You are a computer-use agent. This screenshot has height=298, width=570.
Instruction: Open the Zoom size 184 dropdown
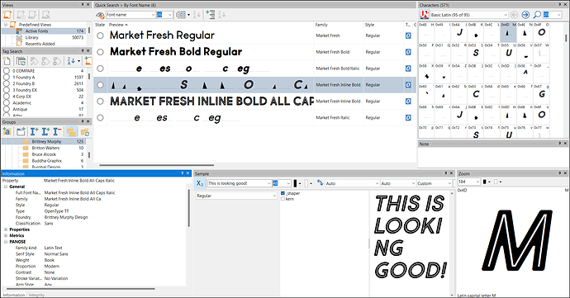(477, 182)
